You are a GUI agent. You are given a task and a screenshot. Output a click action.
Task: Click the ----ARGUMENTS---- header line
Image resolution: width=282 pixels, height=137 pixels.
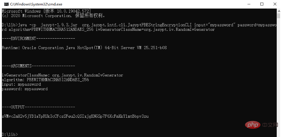click(x=38, y=66)
